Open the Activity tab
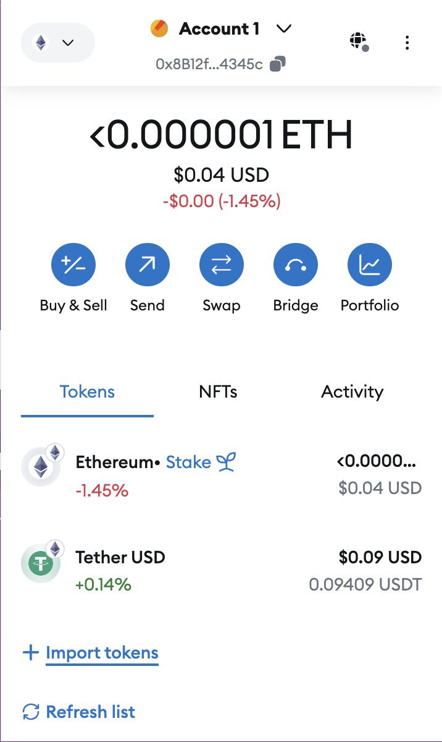The height and width of the screenshot is (742, 442). click(352, 391)
